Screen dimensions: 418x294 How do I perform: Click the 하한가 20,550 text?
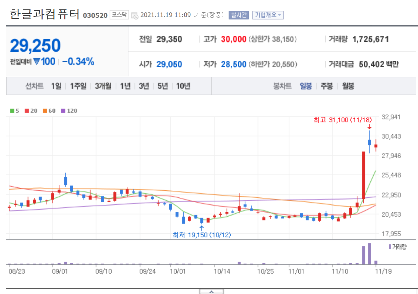tap(273, 64)
